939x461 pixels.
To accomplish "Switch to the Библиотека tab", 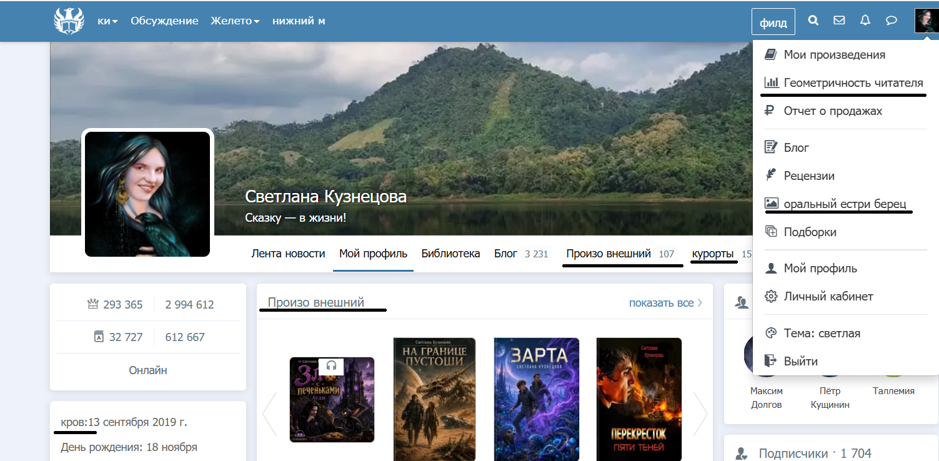I will pyautogui.click(x=450, y=254).
